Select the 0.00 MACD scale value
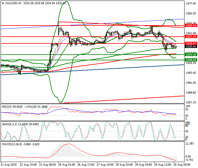This screenshot has width=198, height=168. (x=188, y=157)
